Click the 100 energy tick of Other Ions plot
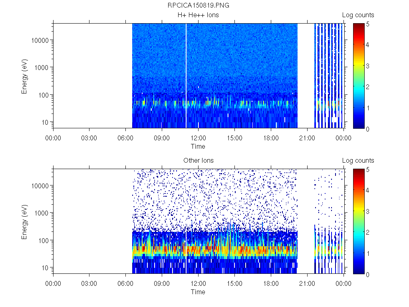The height and width of the screenshot is (307, 409). coord(44,240)
